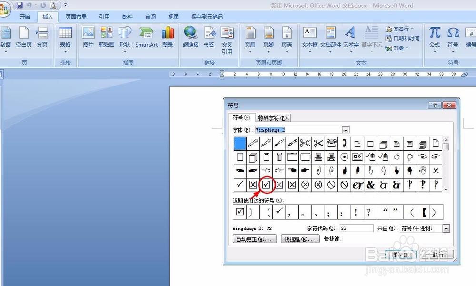The width and height of the screenshot is (476, 286).
Task: Close the Symbol dialog with X
Action: 449,105
